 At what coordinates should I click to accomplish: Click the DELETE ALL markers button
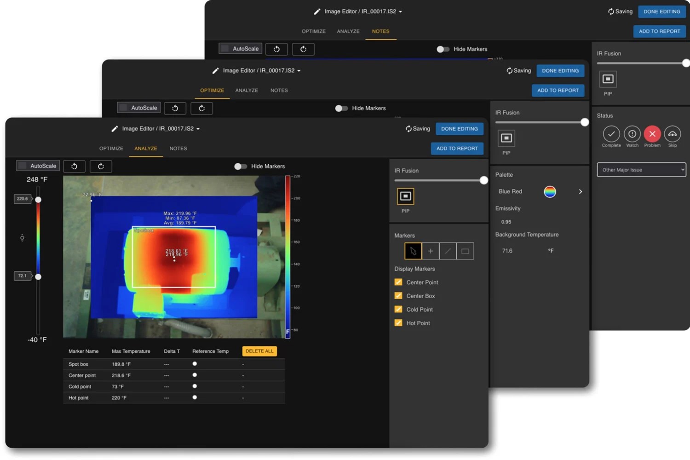[259, 351]
